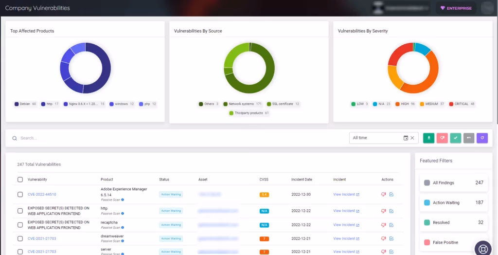Select checkbox for recaptcha vulnerability row
This screenshot has width=498, height=255.
click(x=20, y=225)
